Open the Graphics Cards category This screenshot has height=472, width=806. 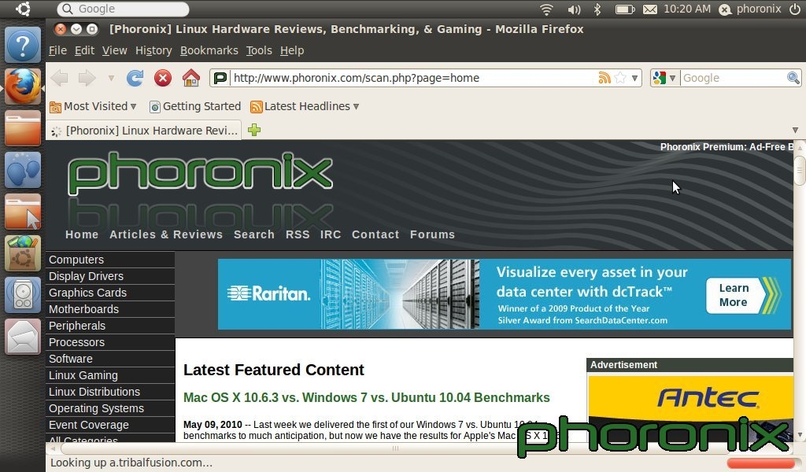(110, 293)
